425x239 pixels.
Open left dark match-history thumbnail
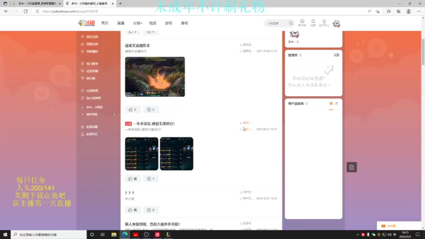point(141,153)
